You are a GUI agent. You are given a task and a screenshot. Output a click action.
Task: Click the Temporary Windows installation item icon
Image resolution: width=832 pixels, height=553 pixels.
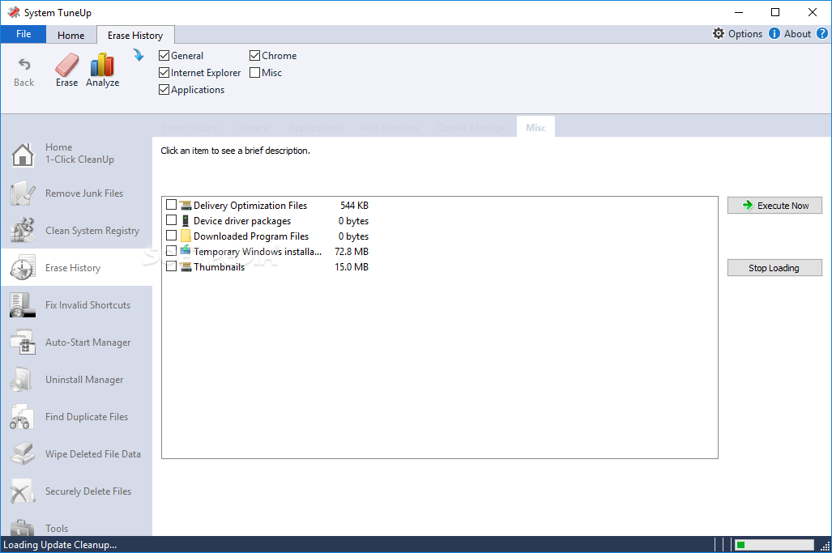186,250
